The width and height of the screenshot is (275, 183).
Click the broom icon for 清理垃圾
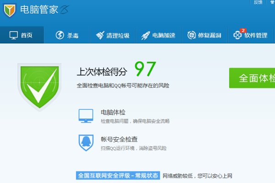coord(100,35)
